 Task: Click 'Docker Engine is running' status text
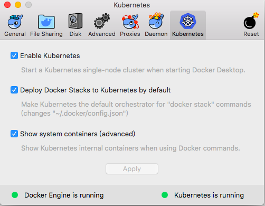pyautogui.click(x=64, y=195)
